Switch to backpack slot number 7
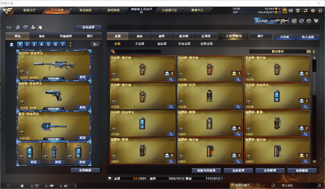 pos(63,45)
